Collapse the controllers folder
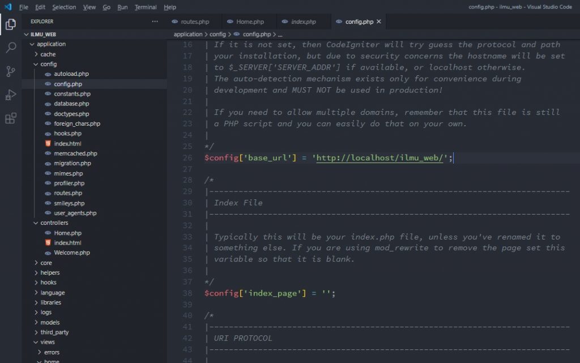The width and height of the screenshot is (580, 363). 54,223
